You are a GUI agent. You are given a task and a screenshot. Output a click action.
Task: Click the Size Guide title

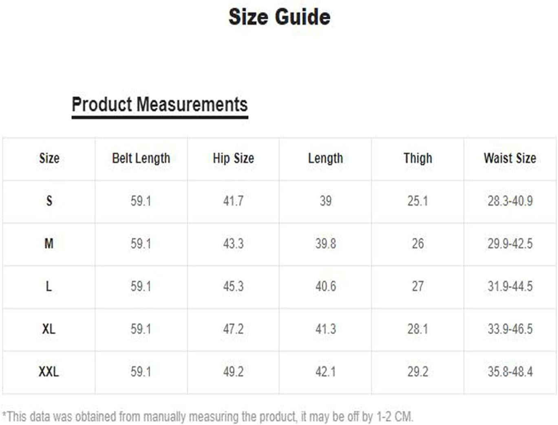tap(279, 17)
